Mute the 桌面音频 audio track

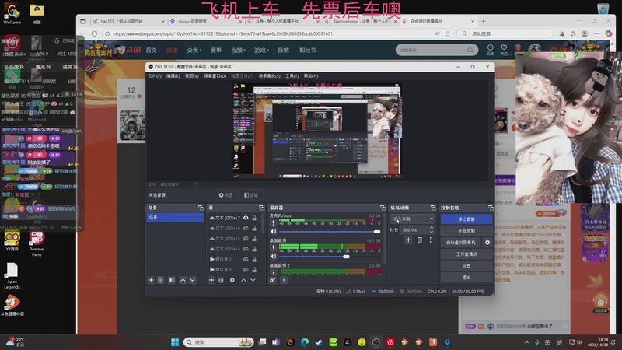pyautogui.click(x=274, y=257)
